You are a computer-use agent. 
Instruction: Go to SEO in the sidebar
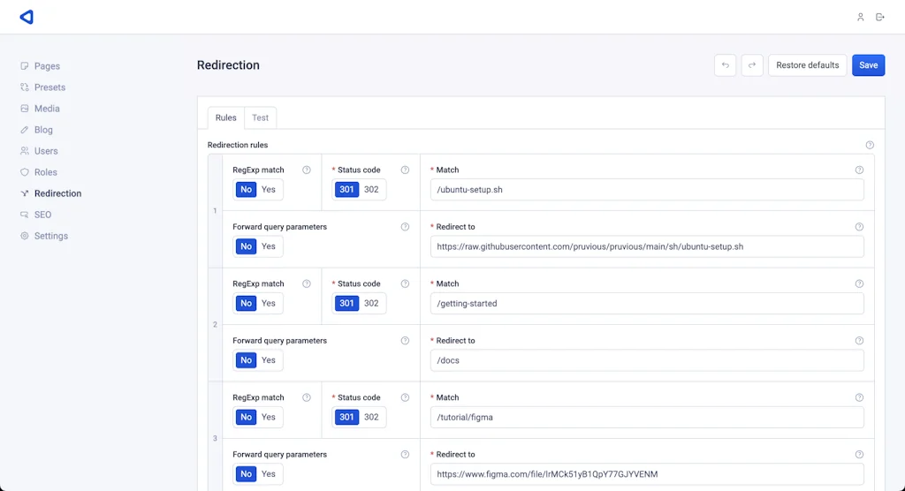(42, 215)
